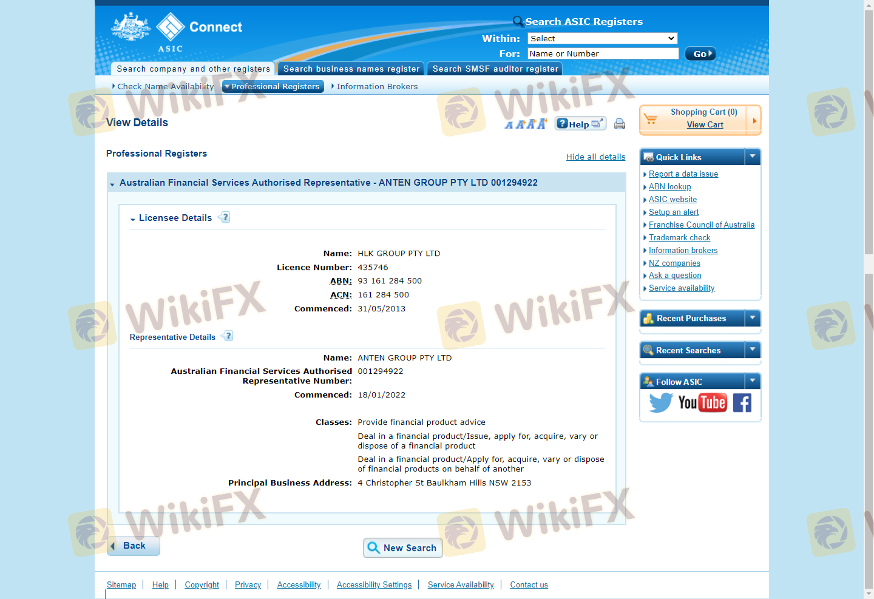Collapse the Quick Links panel
The width and height of the screenshot is (874, 599).
click(x=752, y=157)
